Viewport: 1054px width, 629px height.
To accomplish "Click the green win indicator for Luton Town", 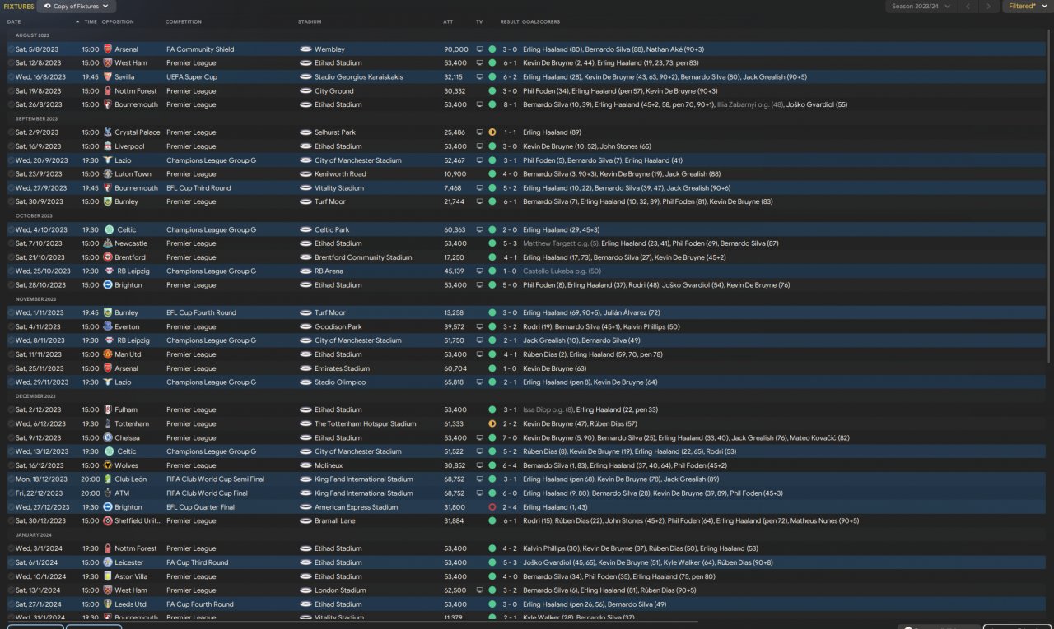I will pos(492,174).
